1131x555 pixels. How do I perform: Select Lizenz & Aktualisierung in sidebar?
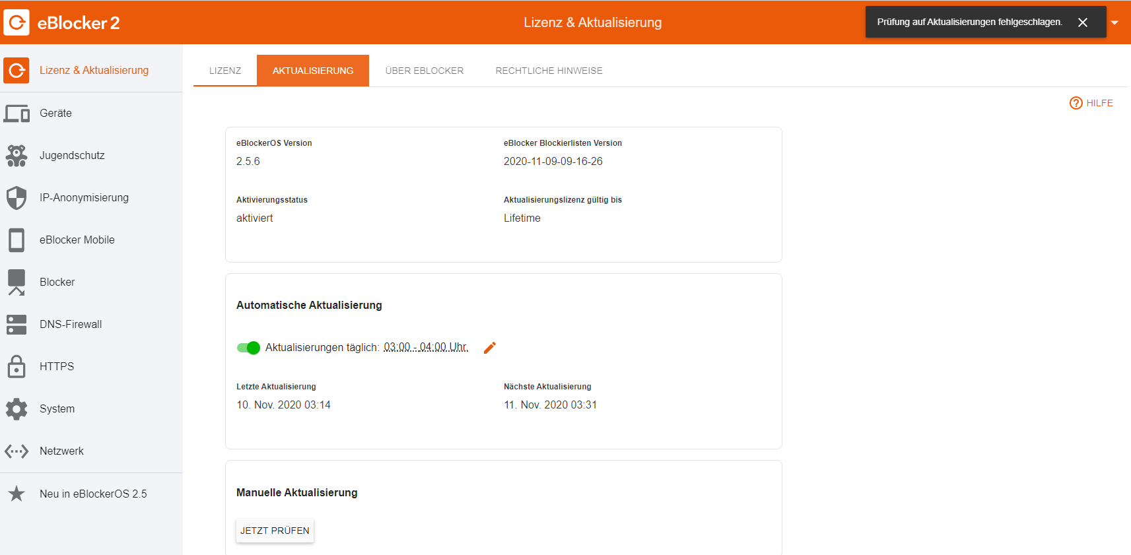point(91,71)
